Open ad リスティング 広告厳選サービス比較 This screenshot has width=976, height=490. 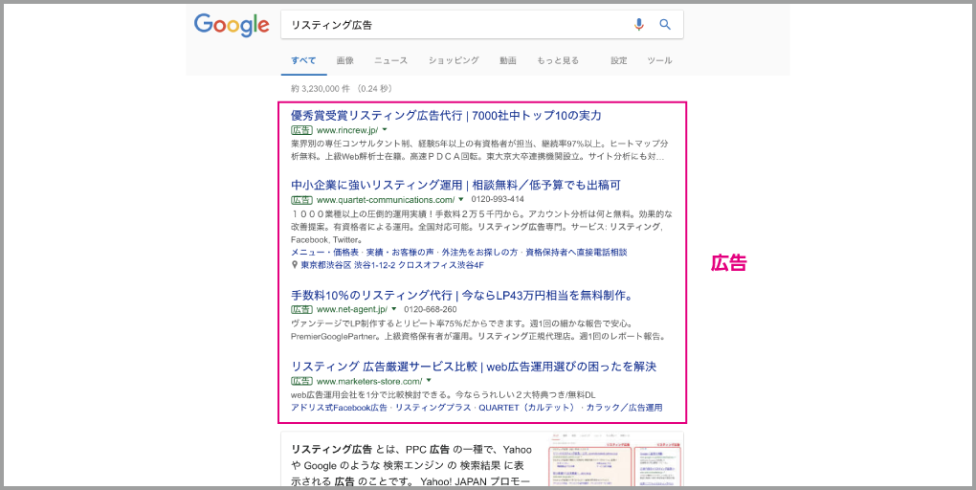pos(474,367)
